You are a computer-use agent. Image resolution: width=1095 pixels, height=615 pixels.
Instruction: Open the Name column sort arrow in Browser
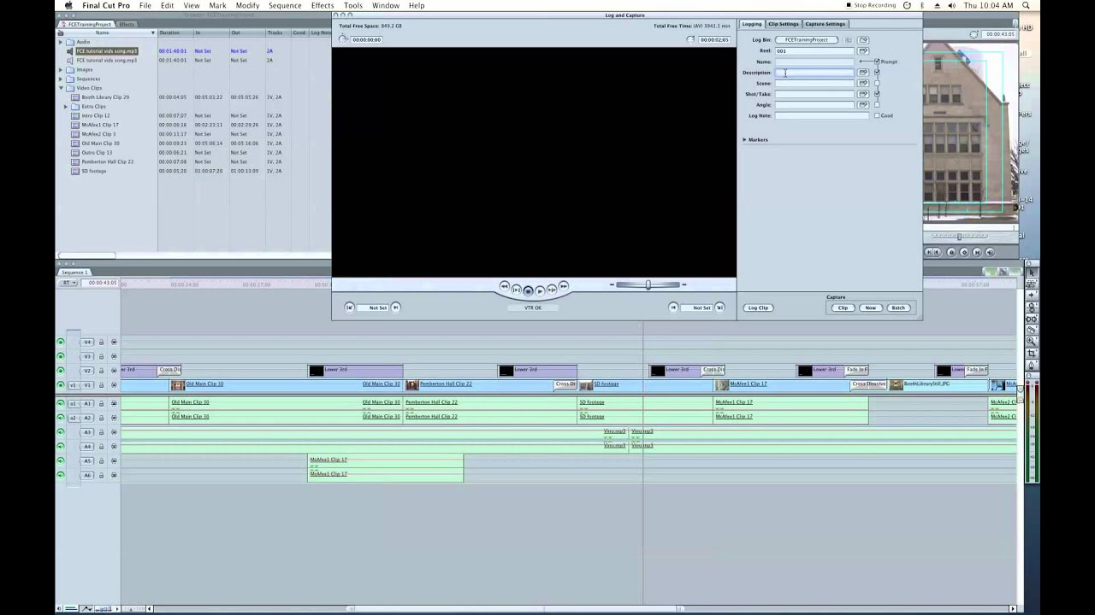click(153, 32)
